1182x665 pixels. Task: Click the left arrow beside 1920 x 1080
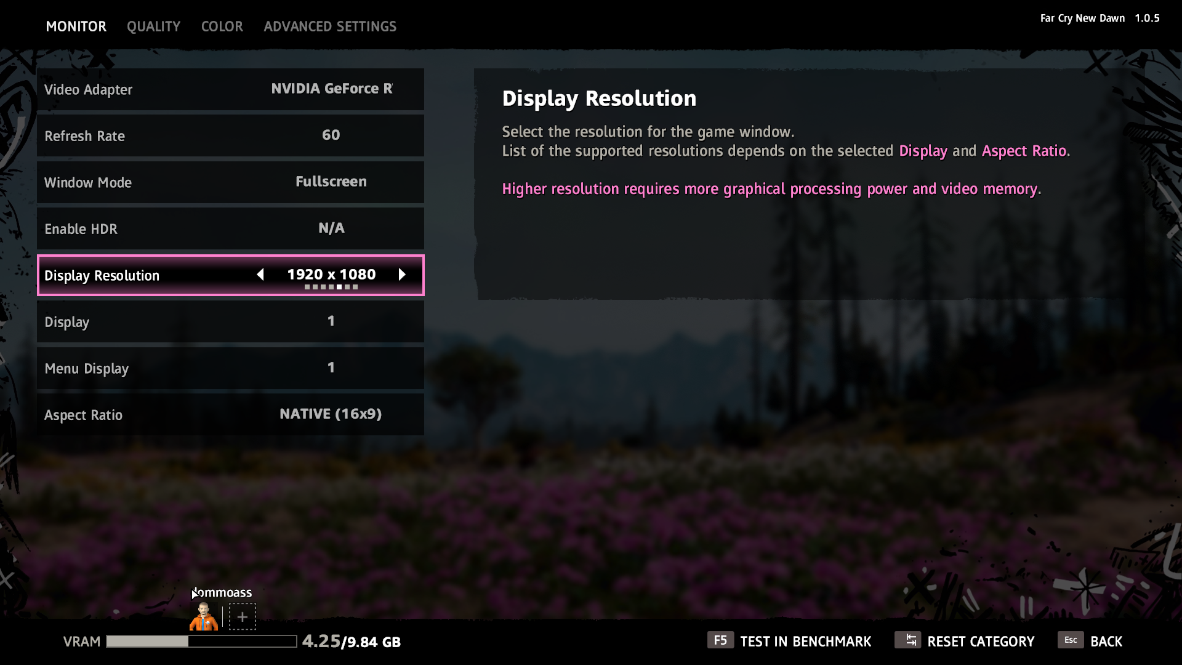coord(260,275)
